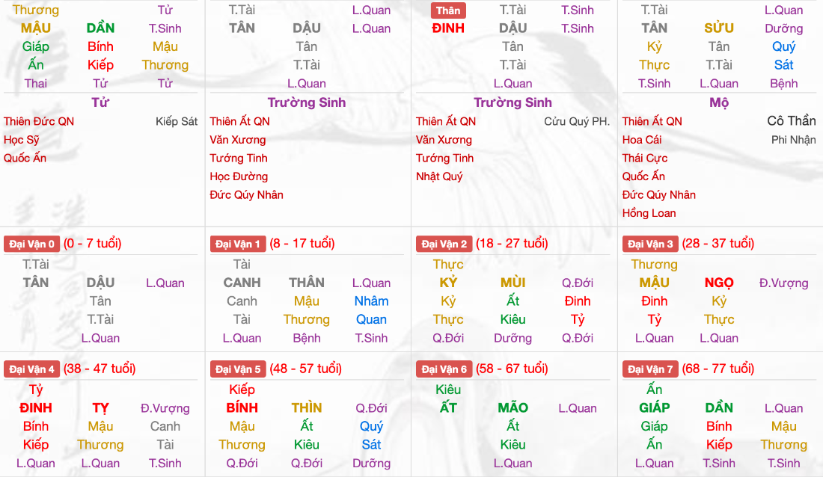823x477 pixels.
Task: Click the Kiếp Sát star label
Action: [177, 121]
